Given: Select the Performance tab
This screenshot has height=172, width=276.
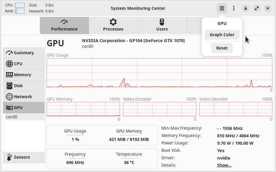Looking at the screenshot, I should point(64,25).
